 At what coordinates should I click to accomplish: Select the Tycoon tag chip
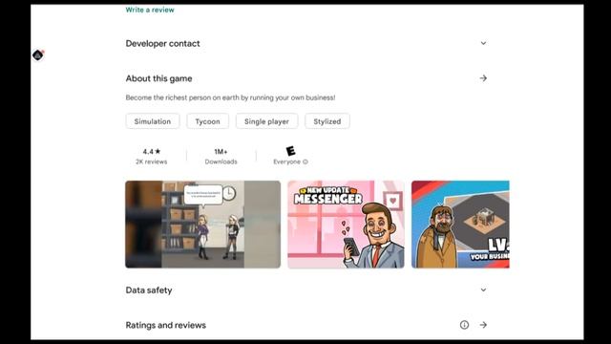coord(207,121)
